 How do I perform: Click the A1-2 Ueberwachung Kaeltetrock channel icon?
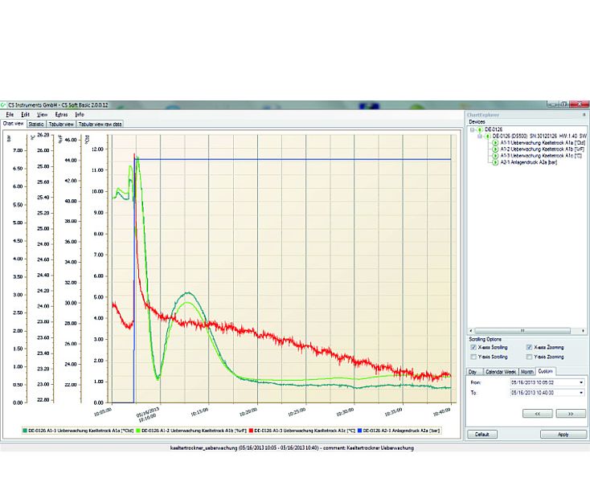coord(494,149)
